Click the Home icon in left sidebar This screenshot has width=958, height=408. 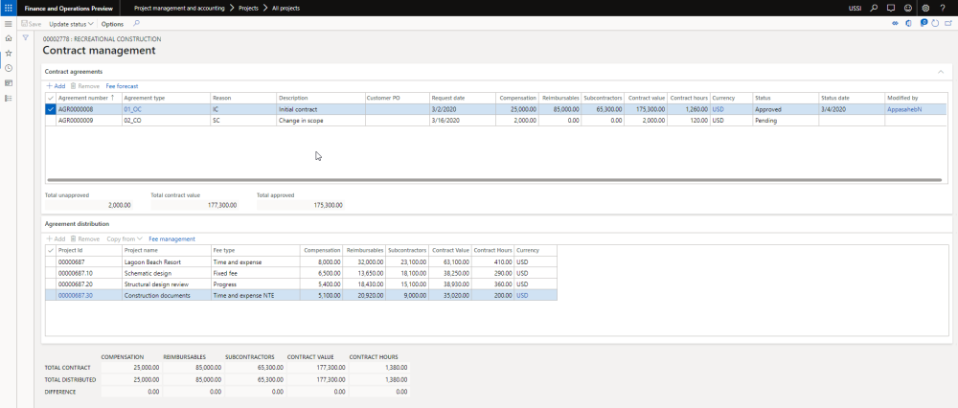coord(9,38)
